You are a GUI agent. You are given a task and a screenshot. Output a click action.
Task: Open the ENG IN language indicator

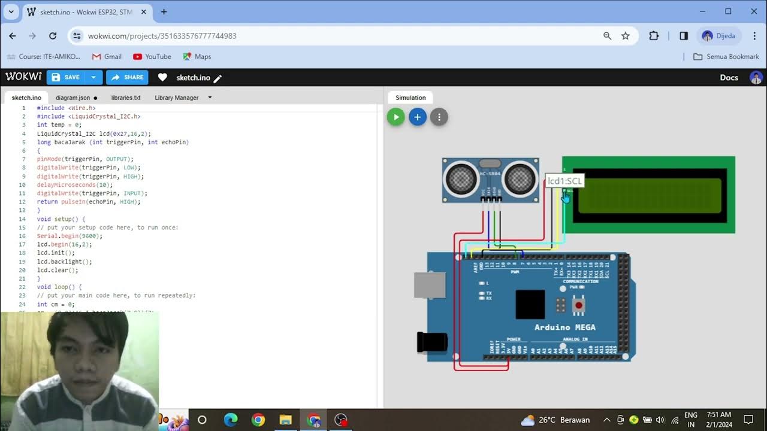click(x=690, y=420)
